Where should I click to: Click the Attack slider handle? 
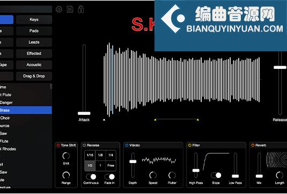point(84,113)
